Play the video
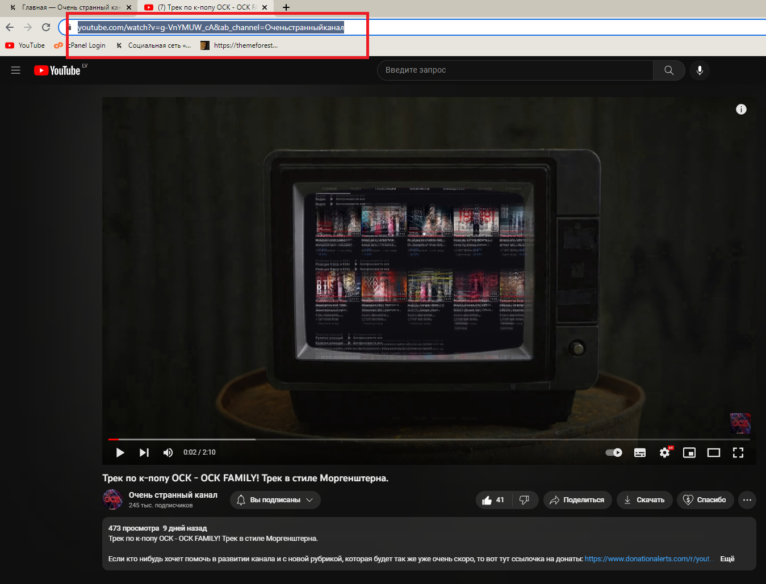766x584 pixels. [120, 452]
